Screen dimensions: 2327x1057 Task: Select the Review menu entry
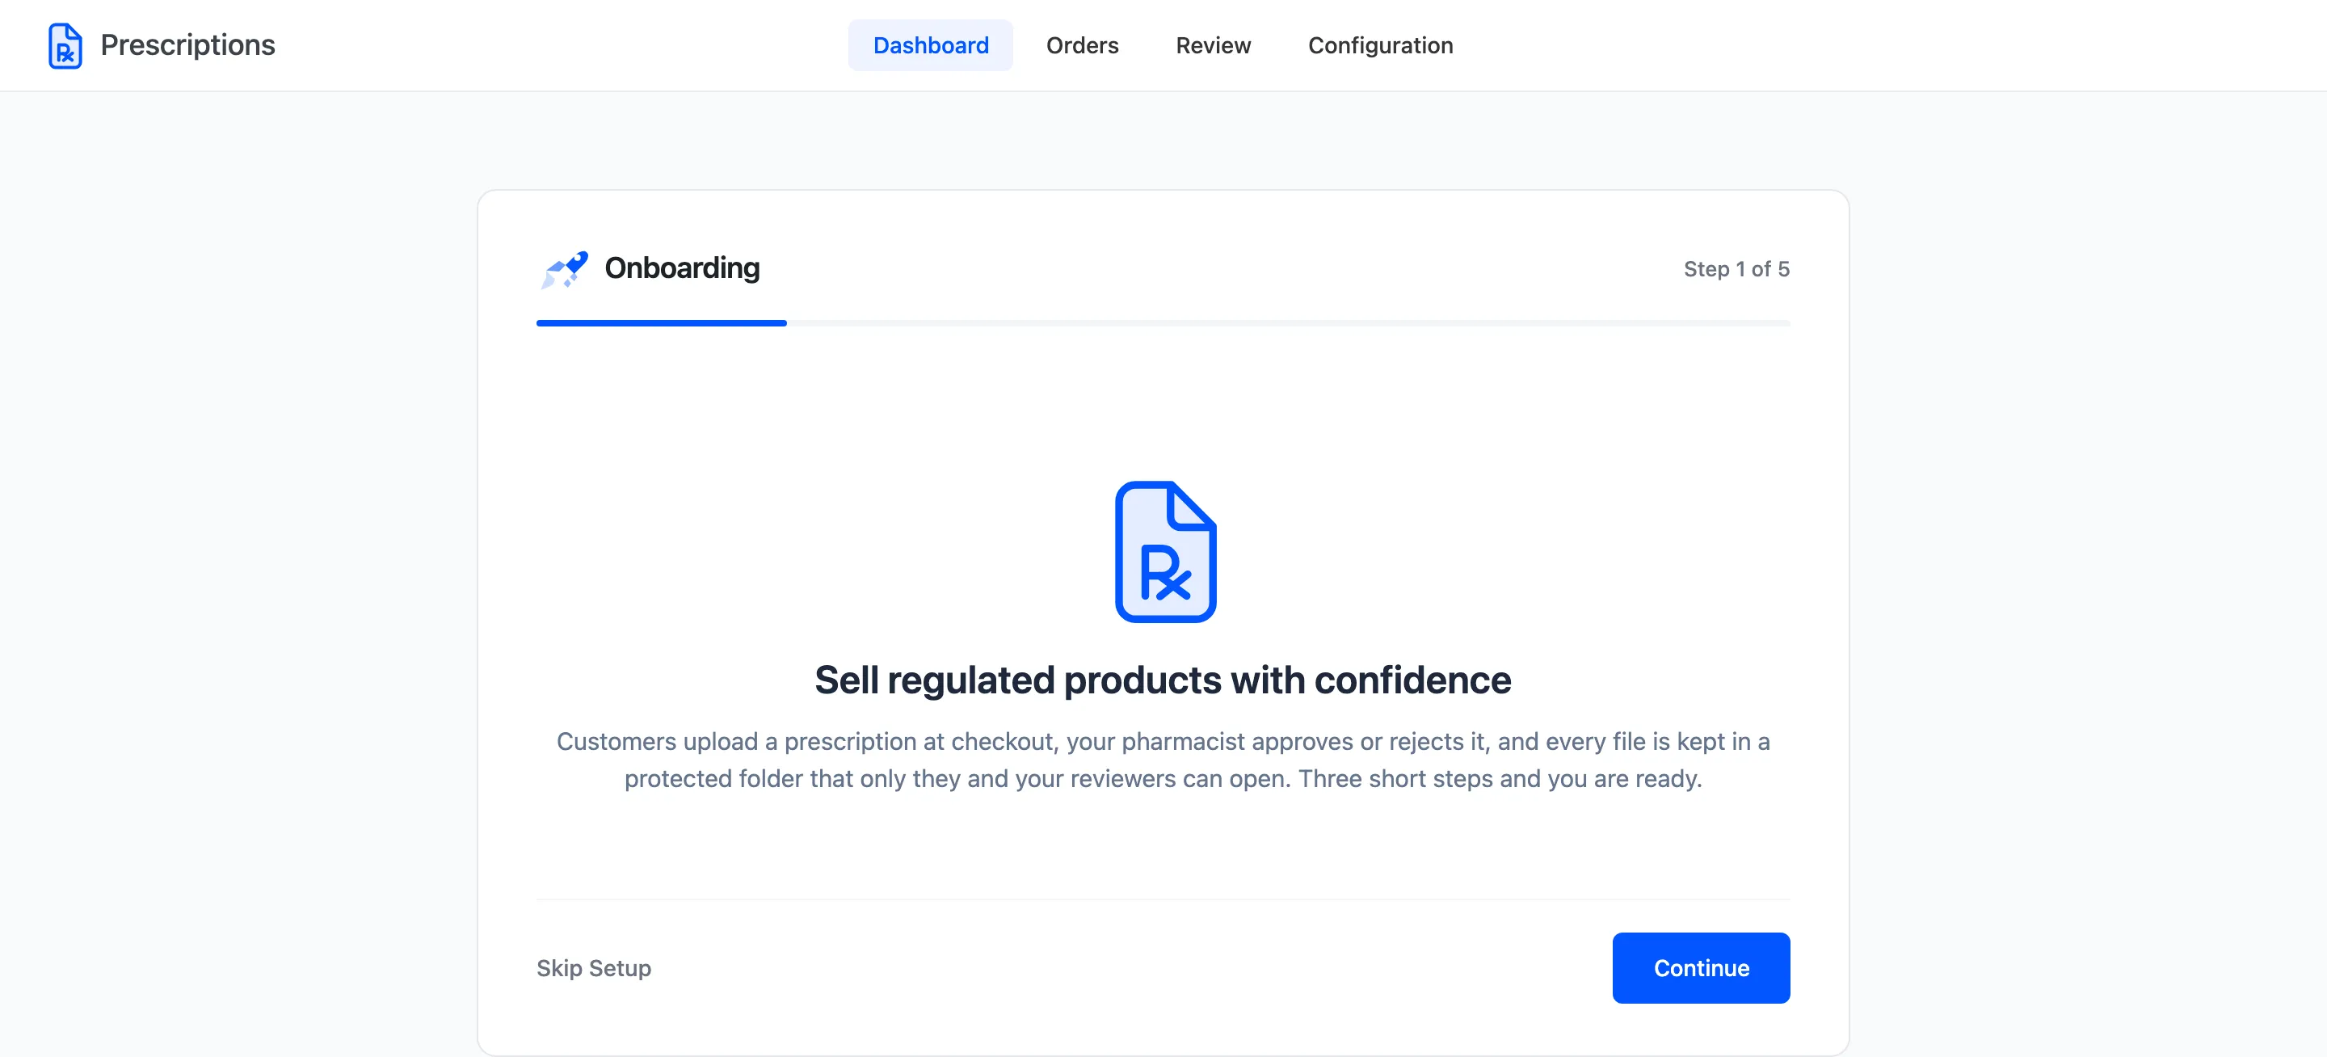pyautogui.click(x=1213, y=45)
